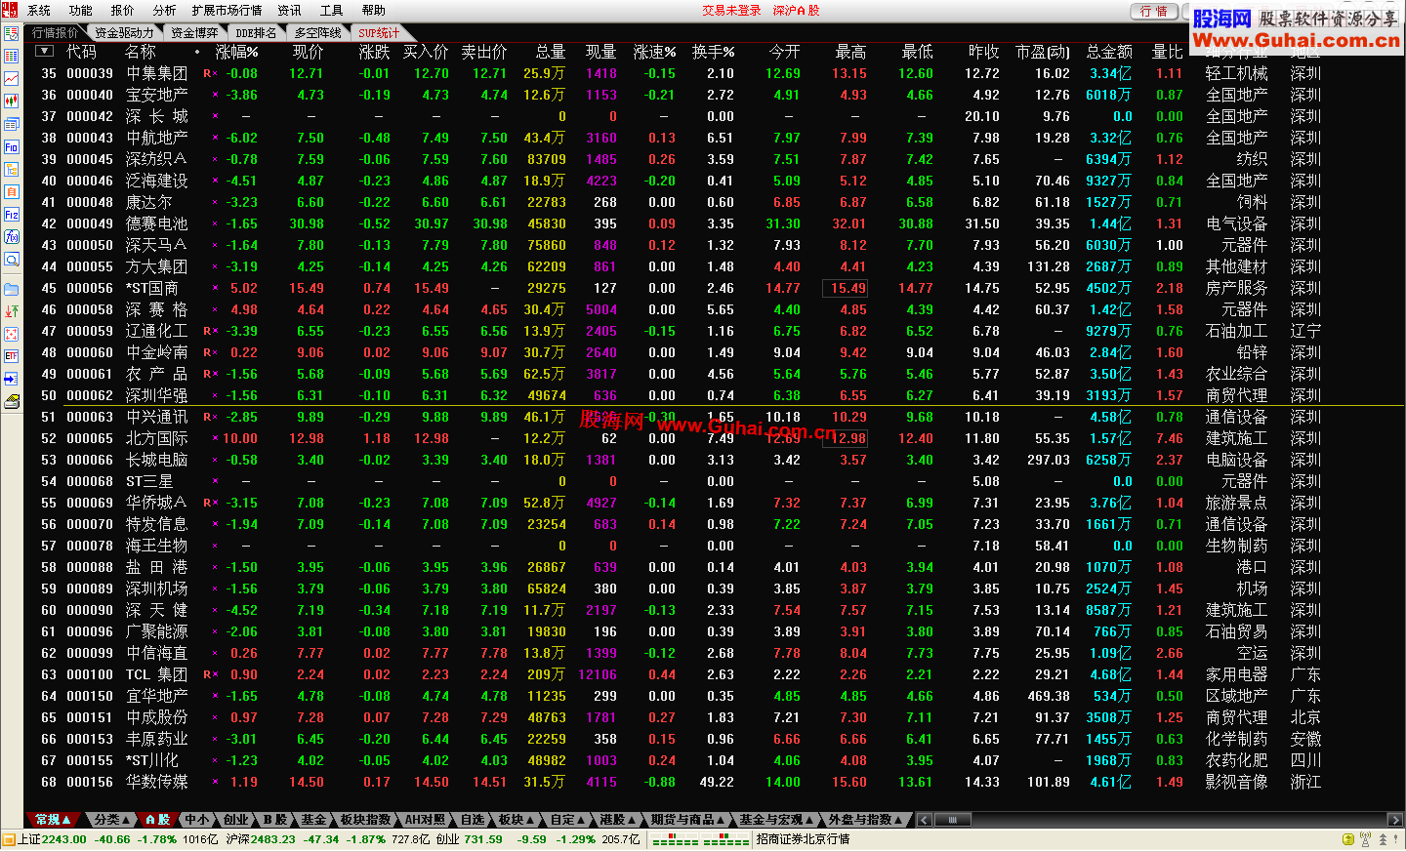Screen dimensions: 1406x852
Task: Open the F10 company info sidebar icon
Action: pyautogui.click(x=12, y=146)
